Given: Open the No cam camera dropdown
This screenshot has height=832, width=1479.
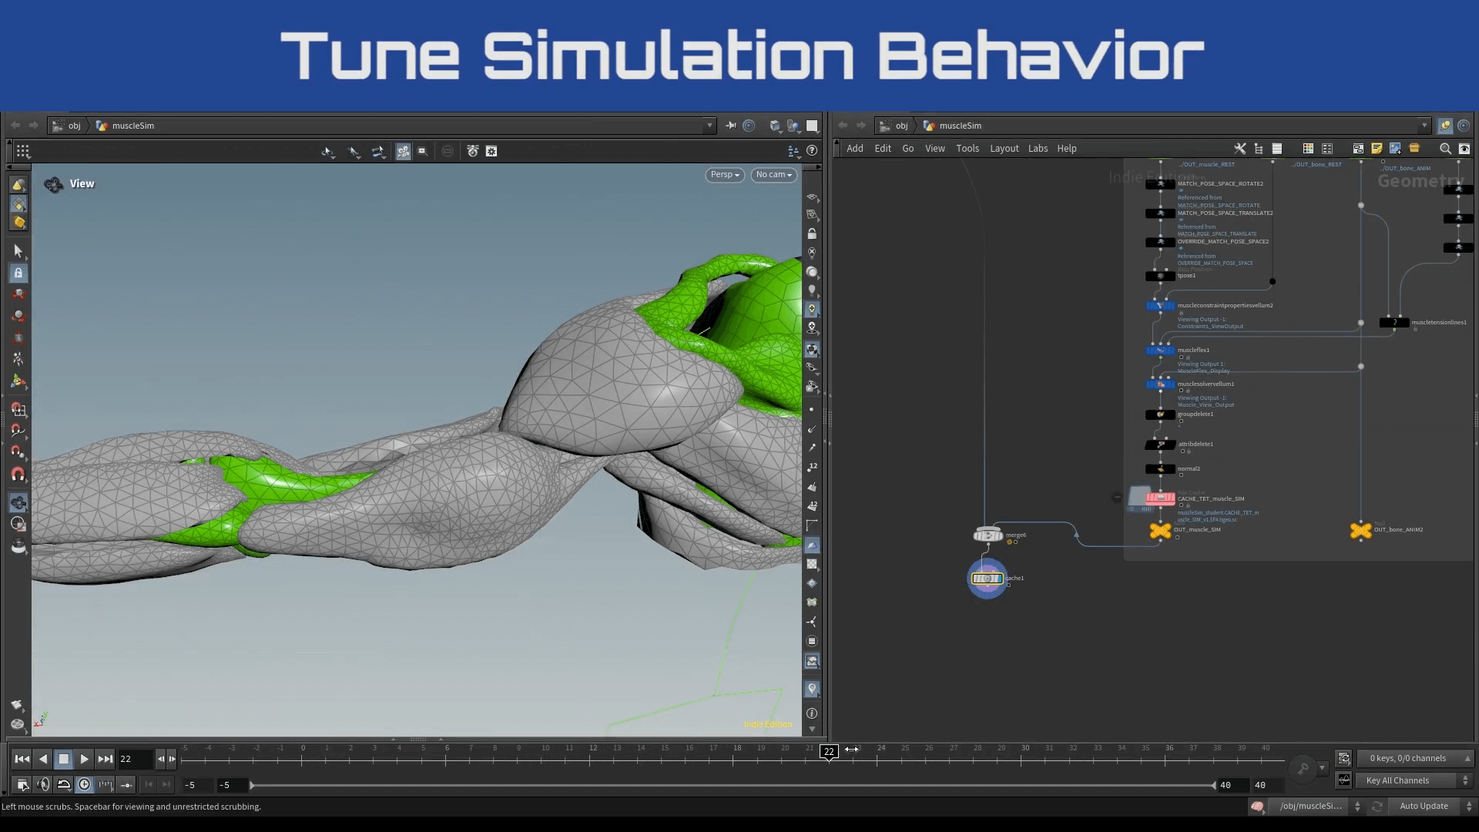Looking at the screenshot, I should 773,175.
